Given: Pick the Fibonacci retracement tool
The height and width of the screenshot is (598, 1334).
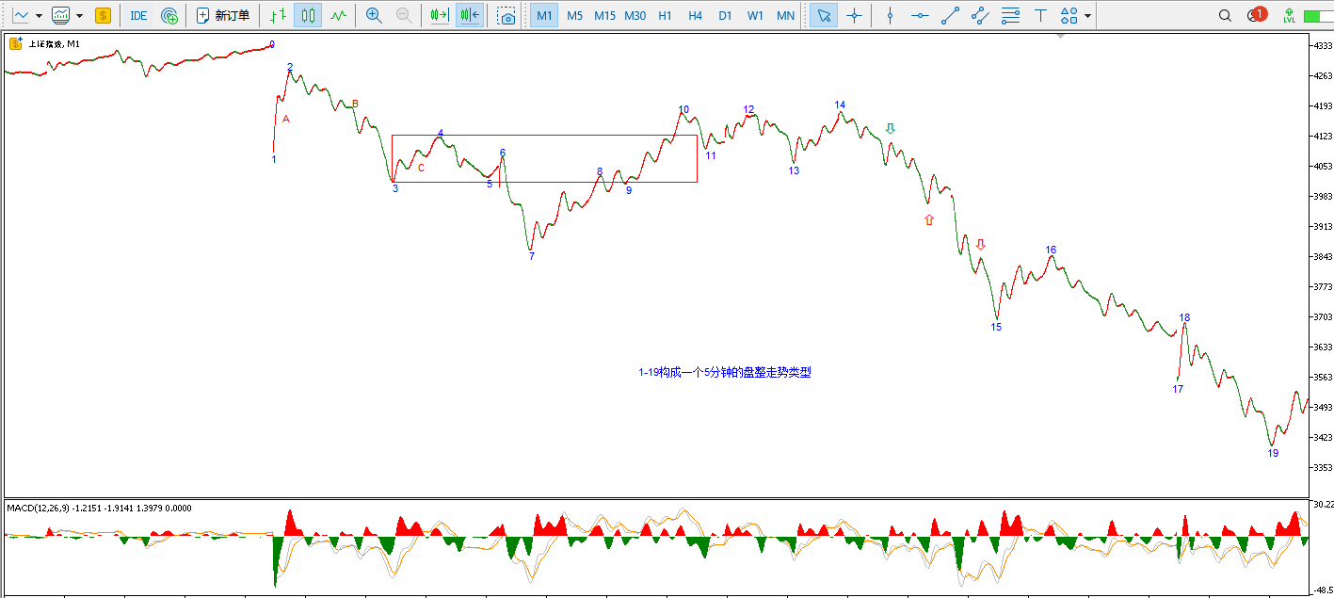Looking at the screenshot, I should click(1010, 15).
